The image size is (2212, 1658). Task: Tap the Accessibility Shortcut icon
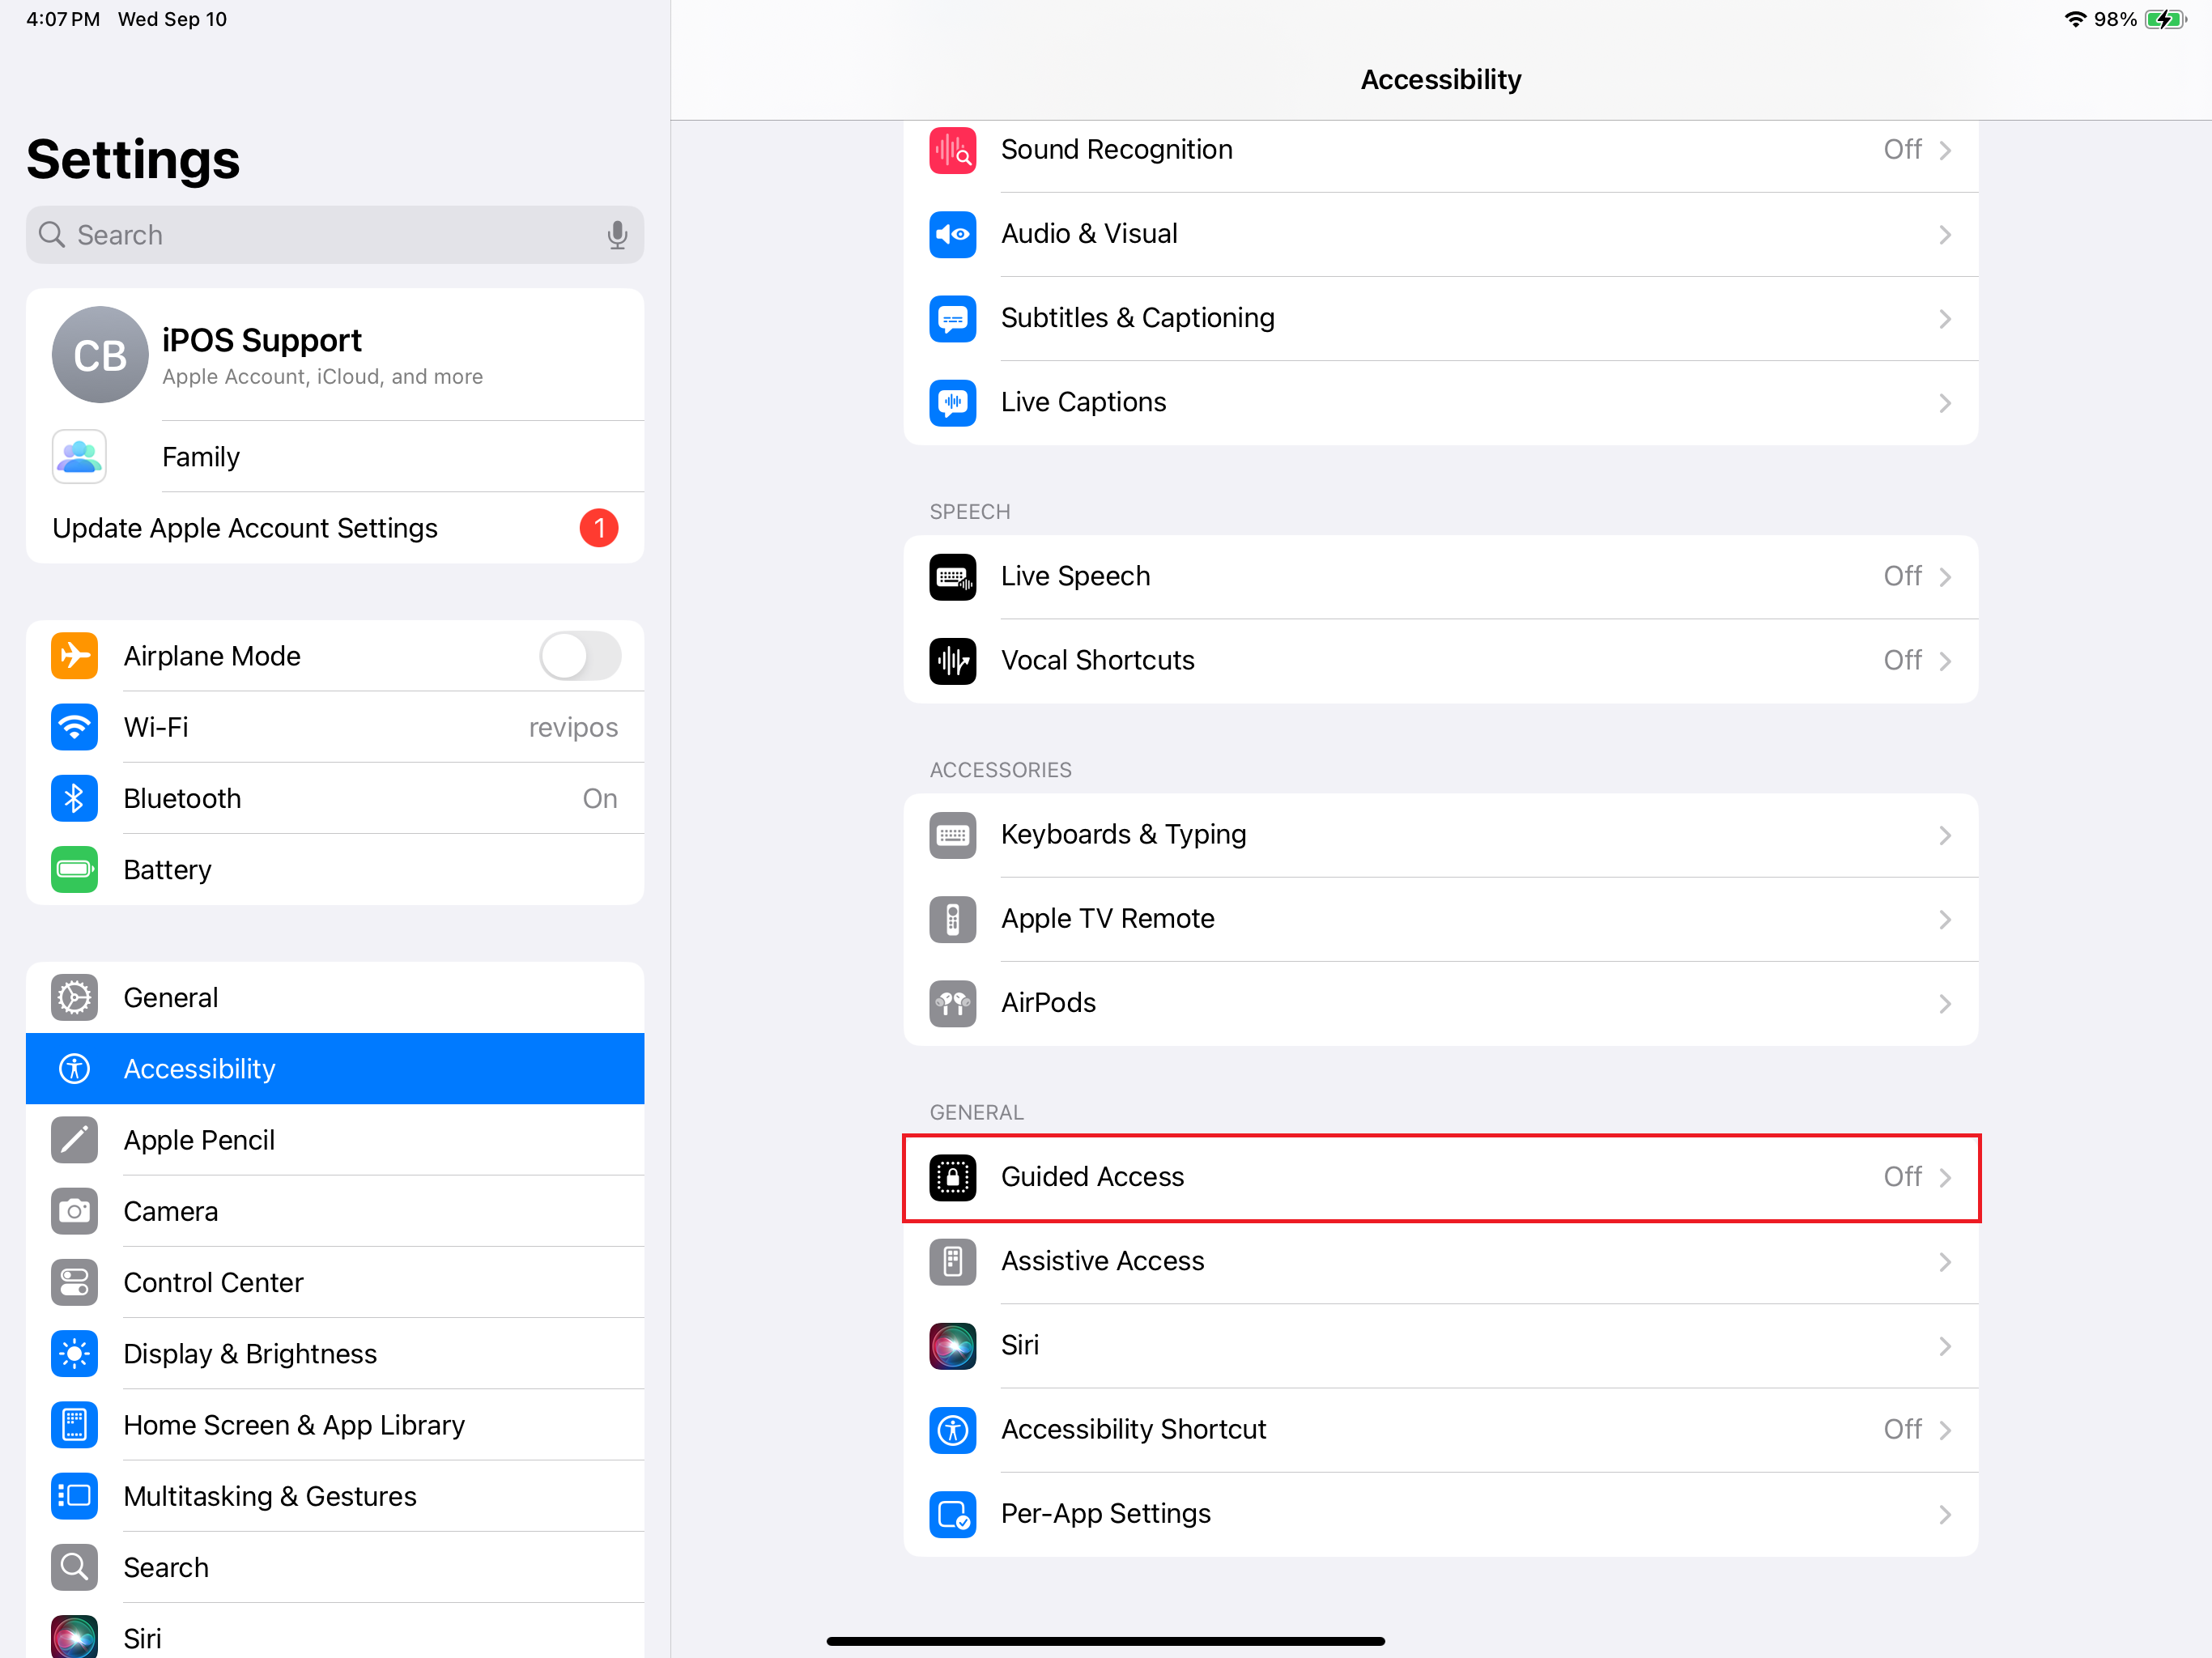pos(952,1430)
